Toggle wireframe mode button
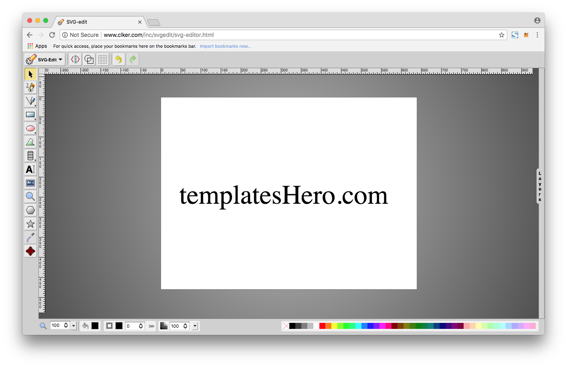 tap(89, 59)
